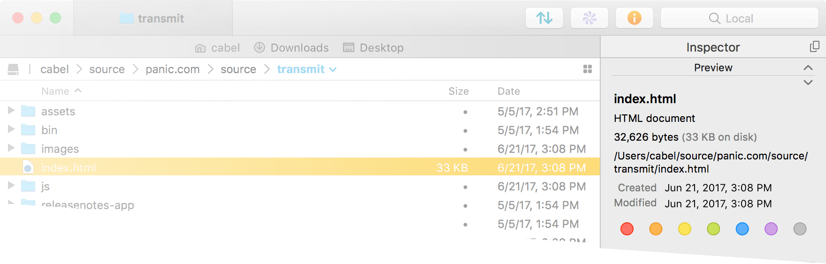Viewport: 826px width, 264px height.
Task: Go to cabel home favorite
Action: [217, 48]
